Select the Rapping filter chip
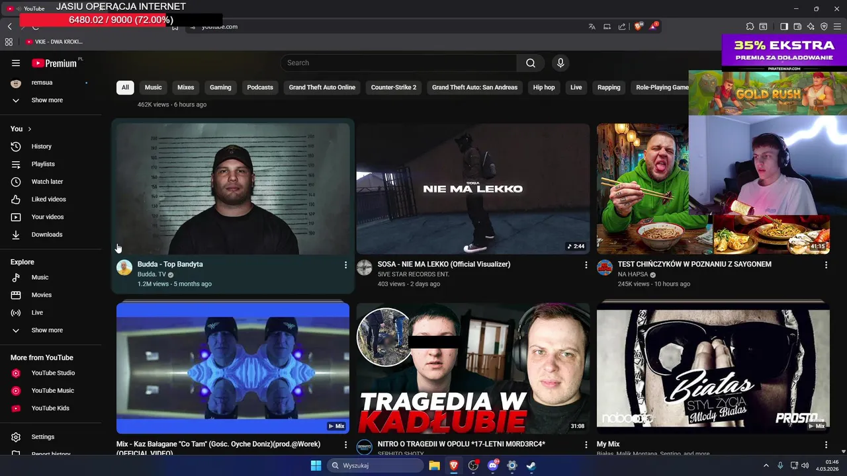This screenshot has height=476, width=847. (609, 87)
